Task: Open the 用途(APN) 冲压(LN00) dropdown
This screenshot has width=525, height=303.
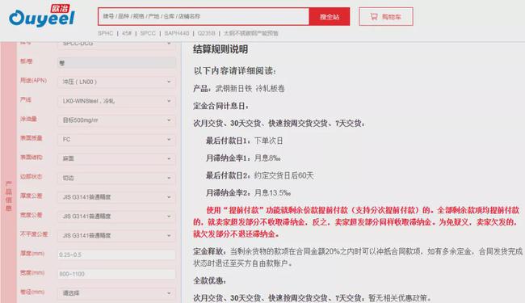Action: 116,82
